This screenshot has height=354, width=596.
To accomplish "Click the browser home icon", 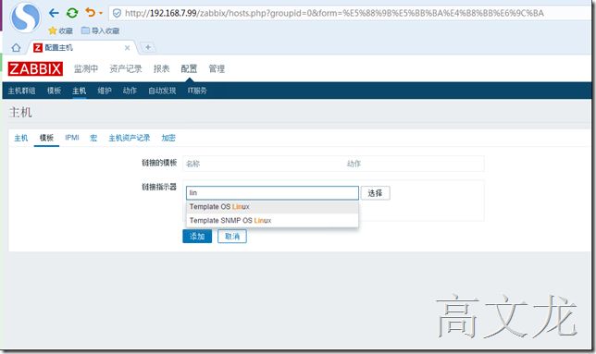I will point(16,48).
